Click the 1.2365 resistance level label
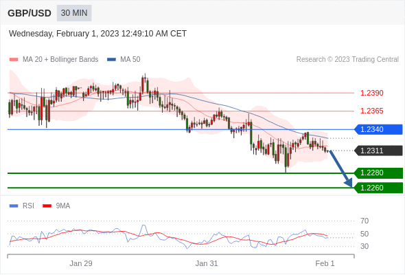The width and height of the screenshot is (405, 275). [x=371, y=111]
